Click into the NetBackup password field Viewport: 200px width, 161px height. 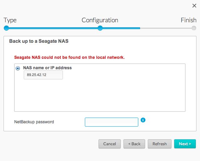[111, 122]
